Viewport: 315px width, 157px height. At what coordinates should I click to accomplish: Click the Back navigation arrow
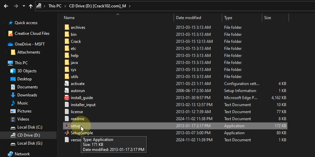point(6,6)
